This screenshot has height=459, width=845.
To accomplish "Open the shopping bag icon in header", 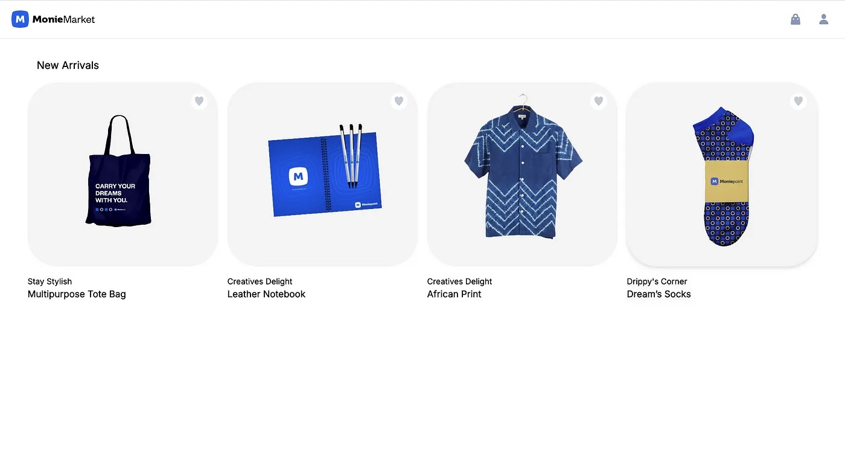I will pos(796,19).
